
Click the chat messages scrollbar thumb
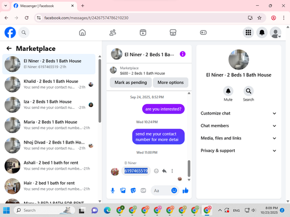189,168
